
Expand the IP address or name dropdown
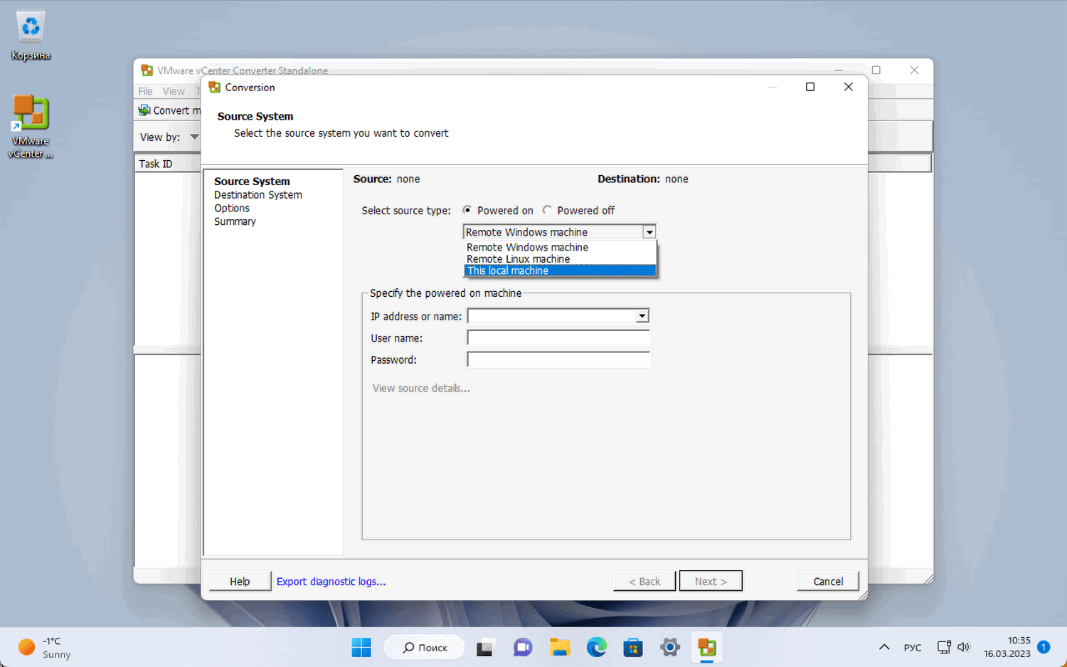click(642, 316)
